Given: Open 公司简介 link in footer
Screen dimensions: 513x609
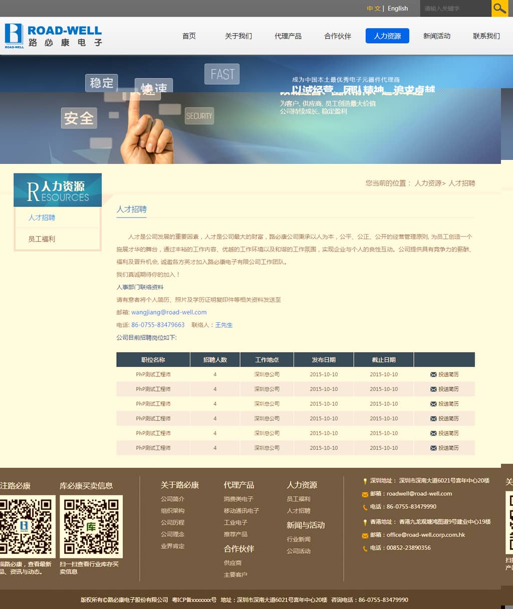Looking at the screenshot, I should tap(172, 499).
